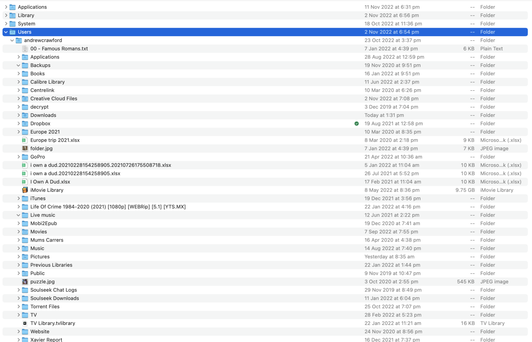Collapse the Backups folder
This screenshot has width=532, height=342.
tap(18, 65)
